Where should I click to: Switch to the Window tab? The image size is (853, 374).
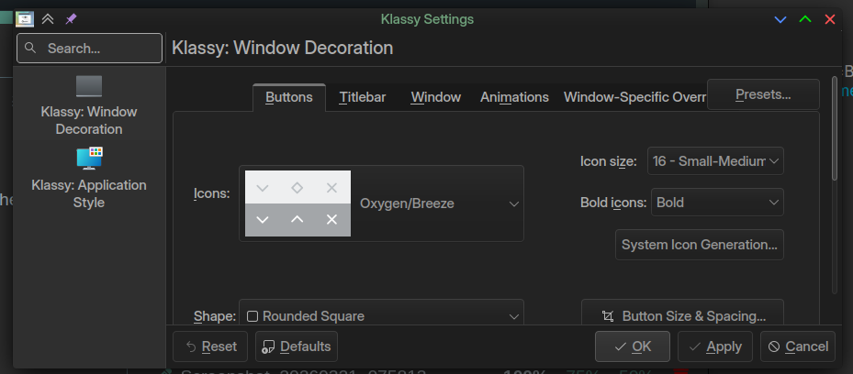coord(436,97)
